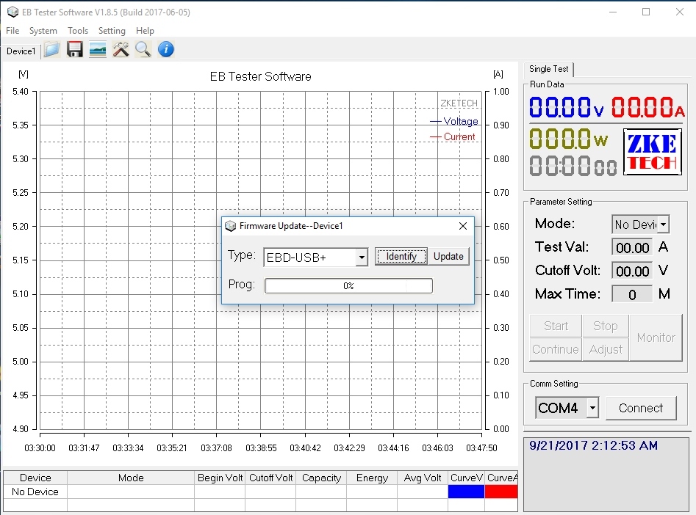Screen dimensions: 696x515
Task: Click the floppy disk save icon
Action: [x=74, y=50]
